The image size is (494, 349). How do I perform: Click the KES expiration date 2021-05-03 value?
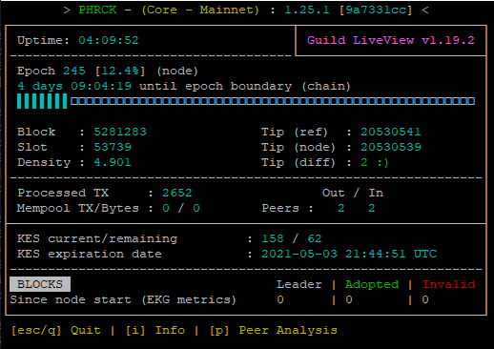click(349, 254)
